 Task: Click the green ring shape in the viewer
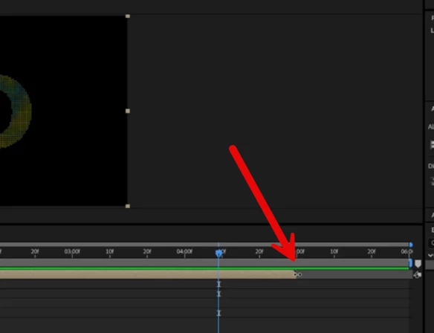(22, 111)
